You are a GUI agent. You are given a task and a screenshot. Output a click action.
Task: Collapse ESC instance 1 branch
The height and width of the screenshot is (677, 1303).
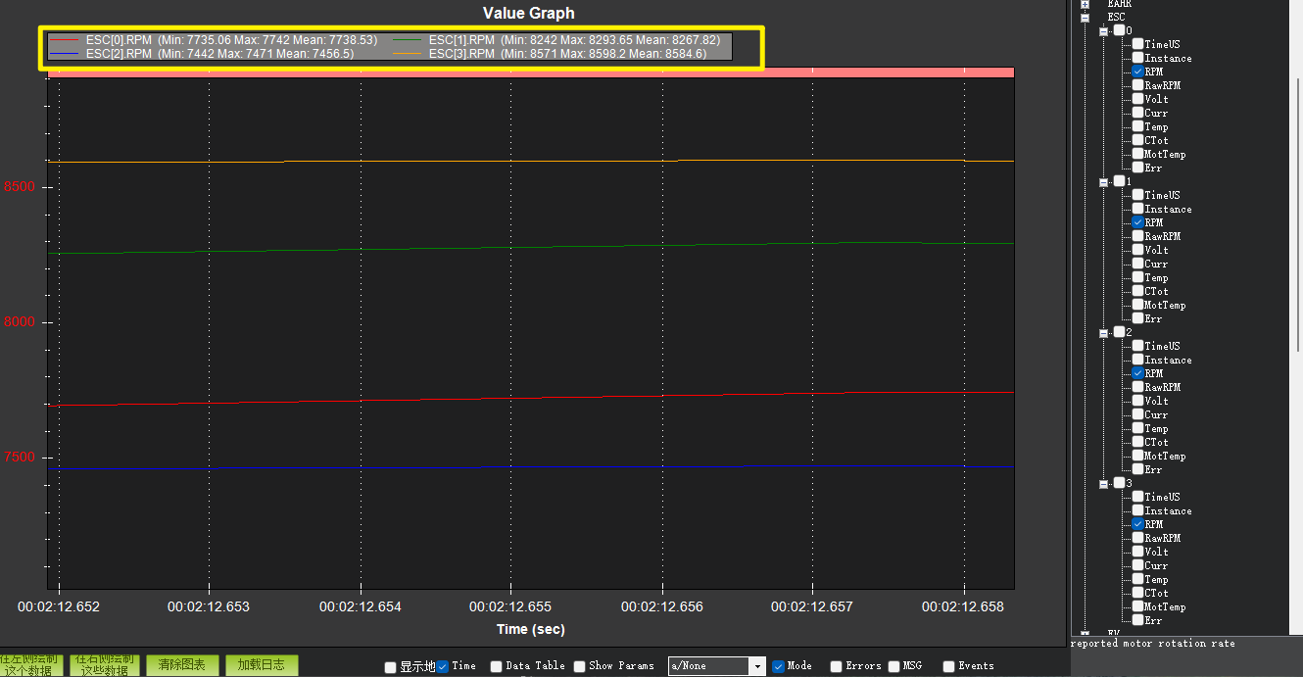coord(1103,181)
